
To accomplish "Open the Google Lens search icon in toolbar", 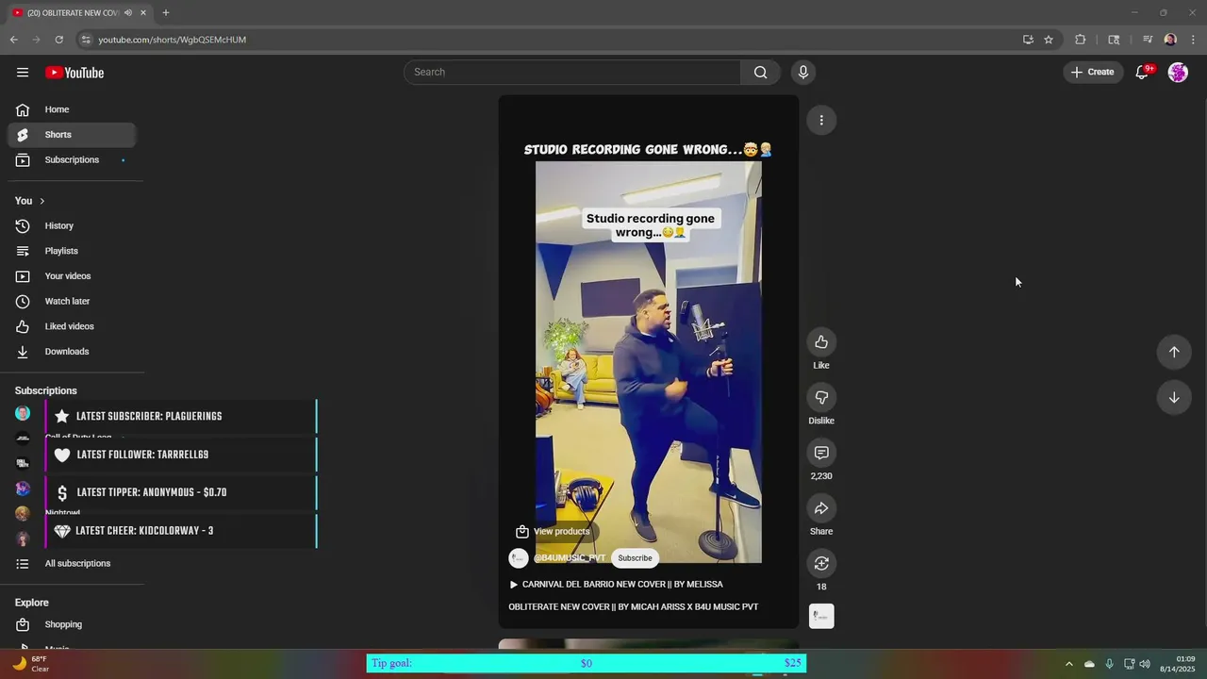I will click(x=1114, y=40).
